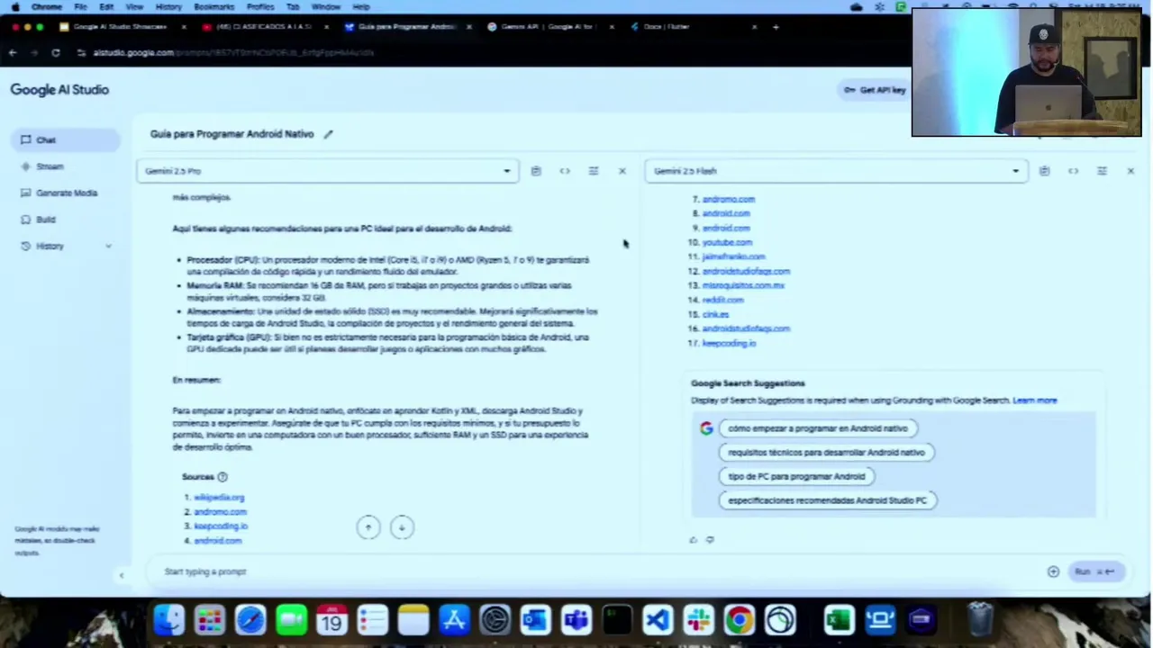Switch to the Gemini API browser tab
1153x648 pixels.
click(x=549, y=27)
